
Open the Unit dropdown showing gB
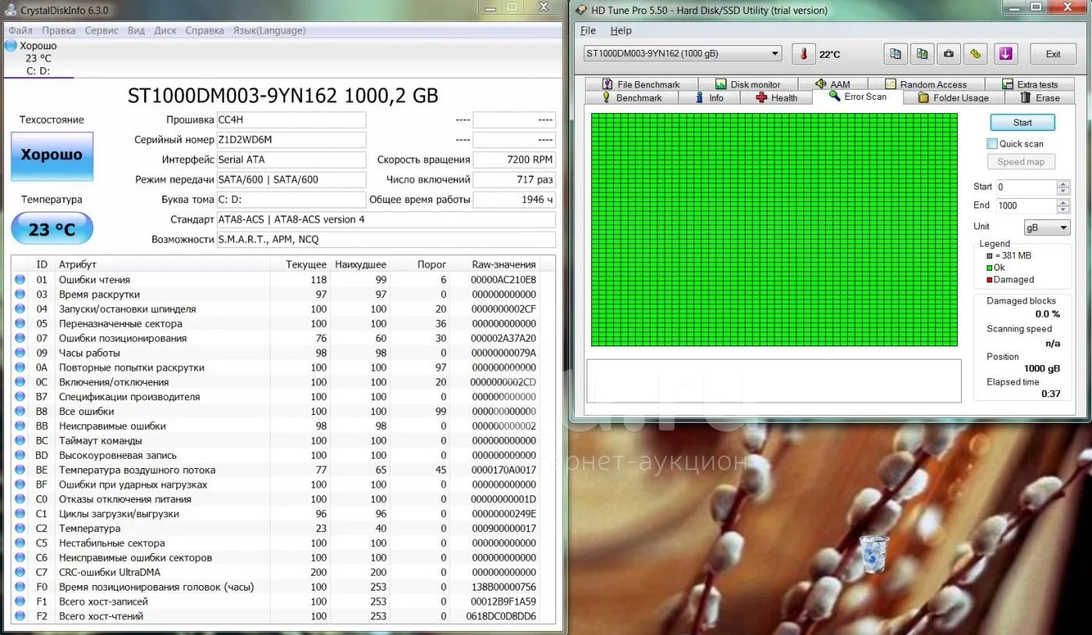[1047, 227]
